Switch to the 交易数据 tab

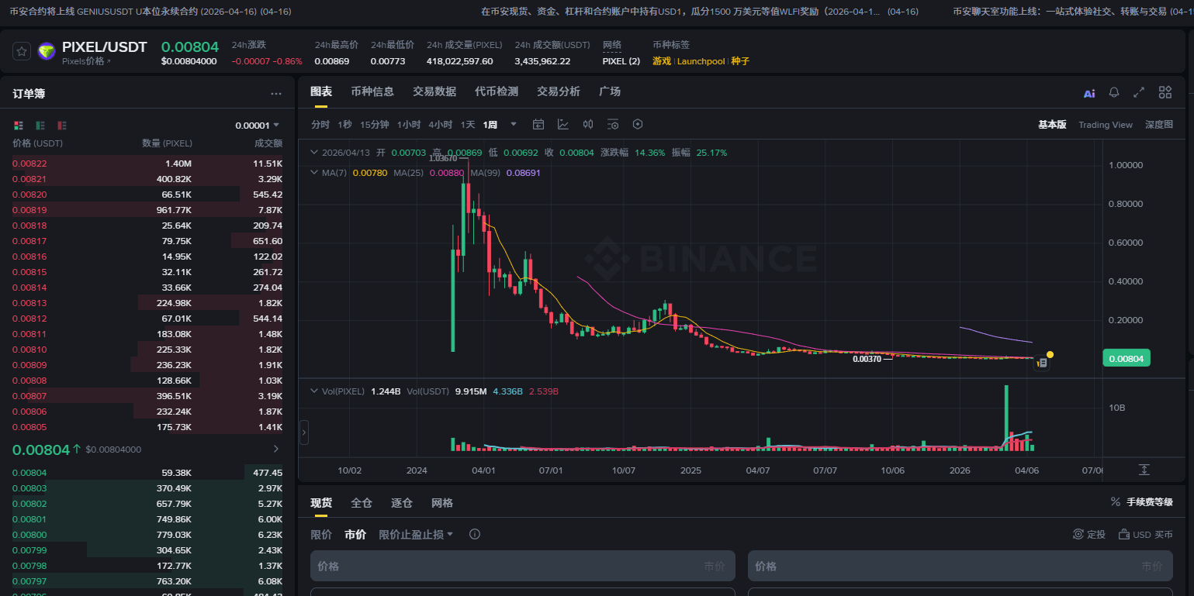click(434, 91)
